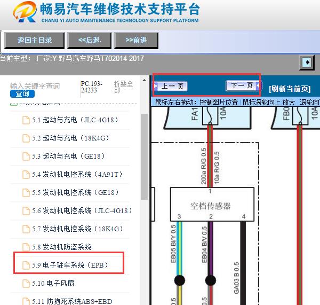Image resolution: width=320 pixels, height=305 pixels.
Task: Open 5.6 发动机电控系统（JLC-4G18）
Action: [x=82, y=210]
